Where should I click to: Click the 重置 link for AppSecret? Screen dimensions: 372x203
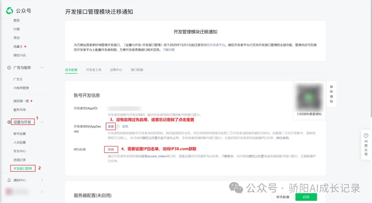[x=111, y=127]
